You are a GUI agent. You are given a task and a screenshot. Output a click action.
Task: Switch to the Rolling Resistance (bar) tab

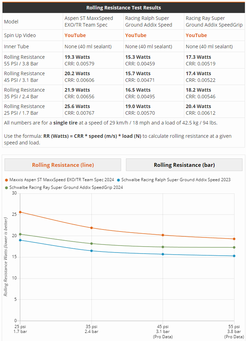click(184, 165)
